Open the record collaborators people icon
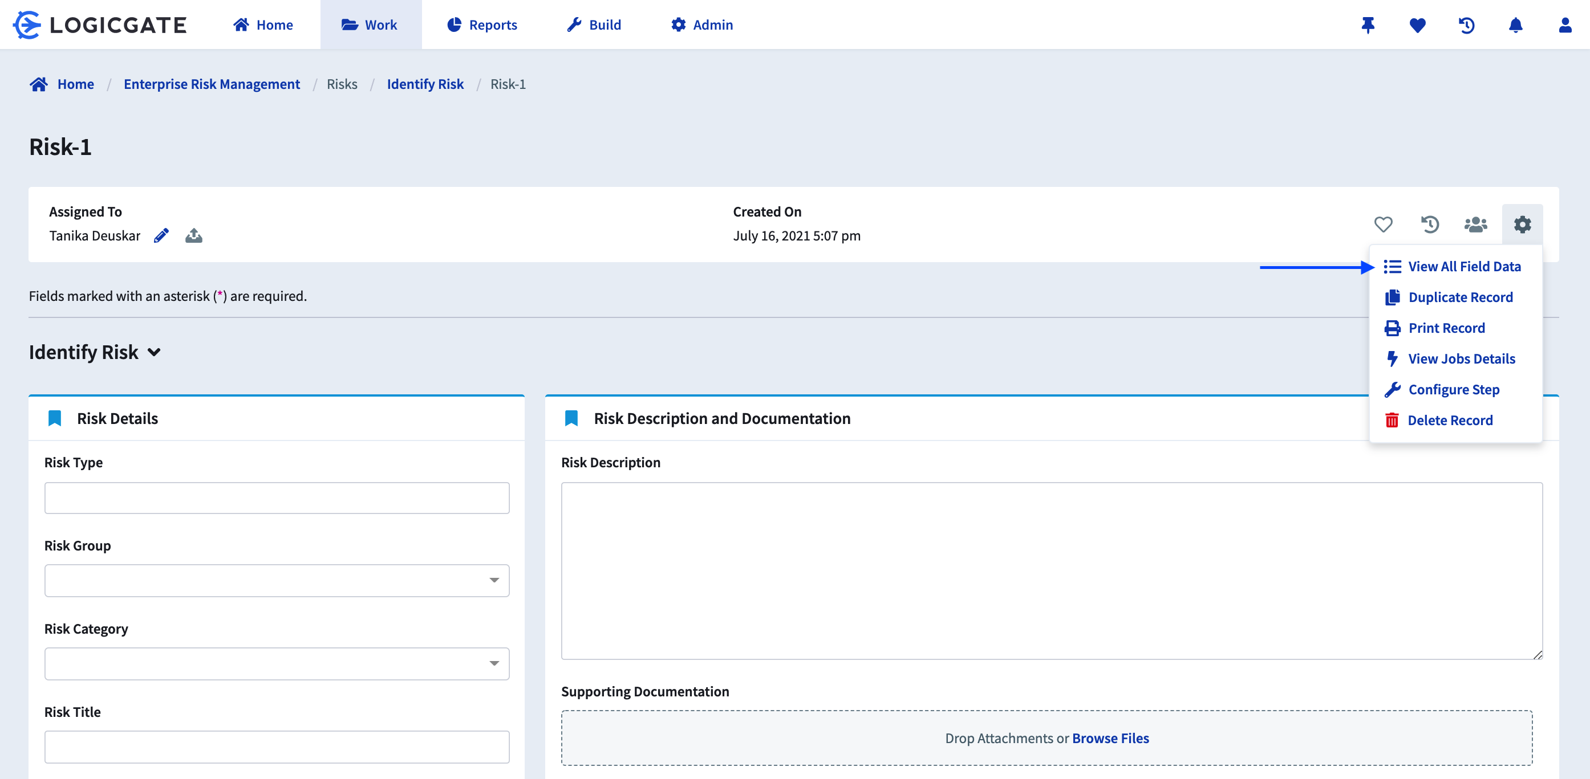This screenshot has width=1590, height=779. coord(1475,225)
